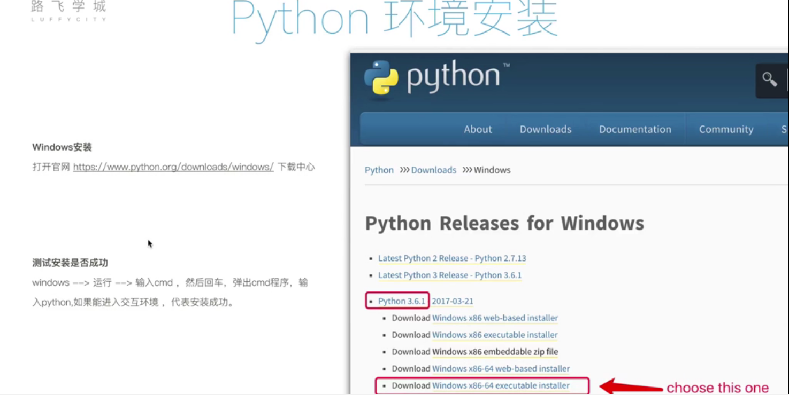Click the Windows breadcrumb text
This screenshot has width=789, height=395.
point(492,170)
